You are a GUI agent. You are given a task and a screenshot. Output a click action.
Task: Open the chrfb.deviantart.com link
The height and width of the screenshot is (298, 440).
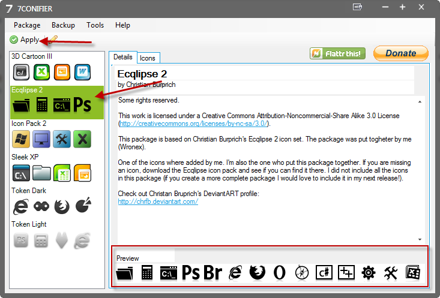(x=158, y=201)
